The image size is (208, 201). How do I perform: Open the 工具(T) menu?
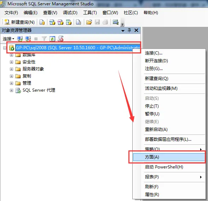[90, 13]
